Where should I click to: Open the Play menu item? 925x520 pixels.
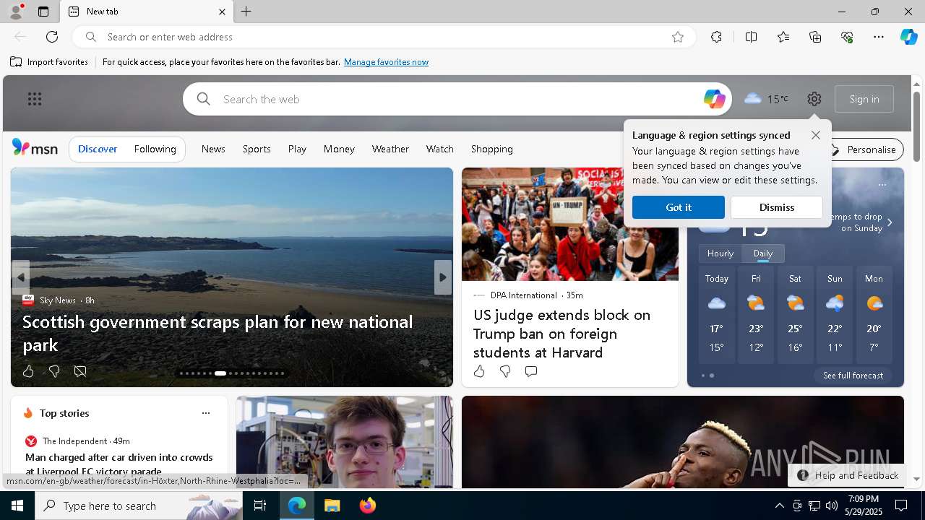[297, 149]
